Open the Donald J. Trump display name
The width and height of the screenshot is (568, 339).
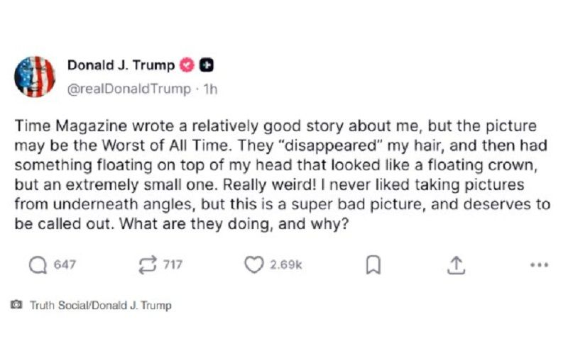pyautogui.click(x=121, y=66)
